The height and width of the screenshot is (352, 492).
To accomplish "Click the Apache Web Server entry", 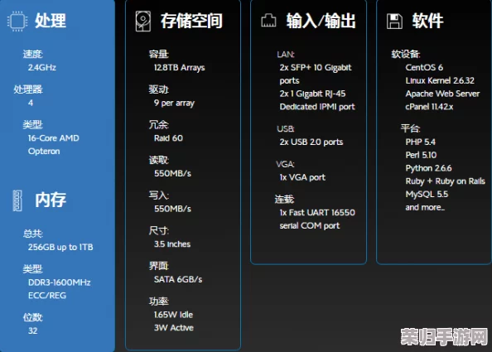I will pyautogui.click(x=442, y=94).
